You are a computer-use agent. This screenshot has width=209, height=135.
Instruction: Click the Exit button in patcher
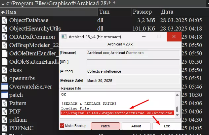coord(167,126)
